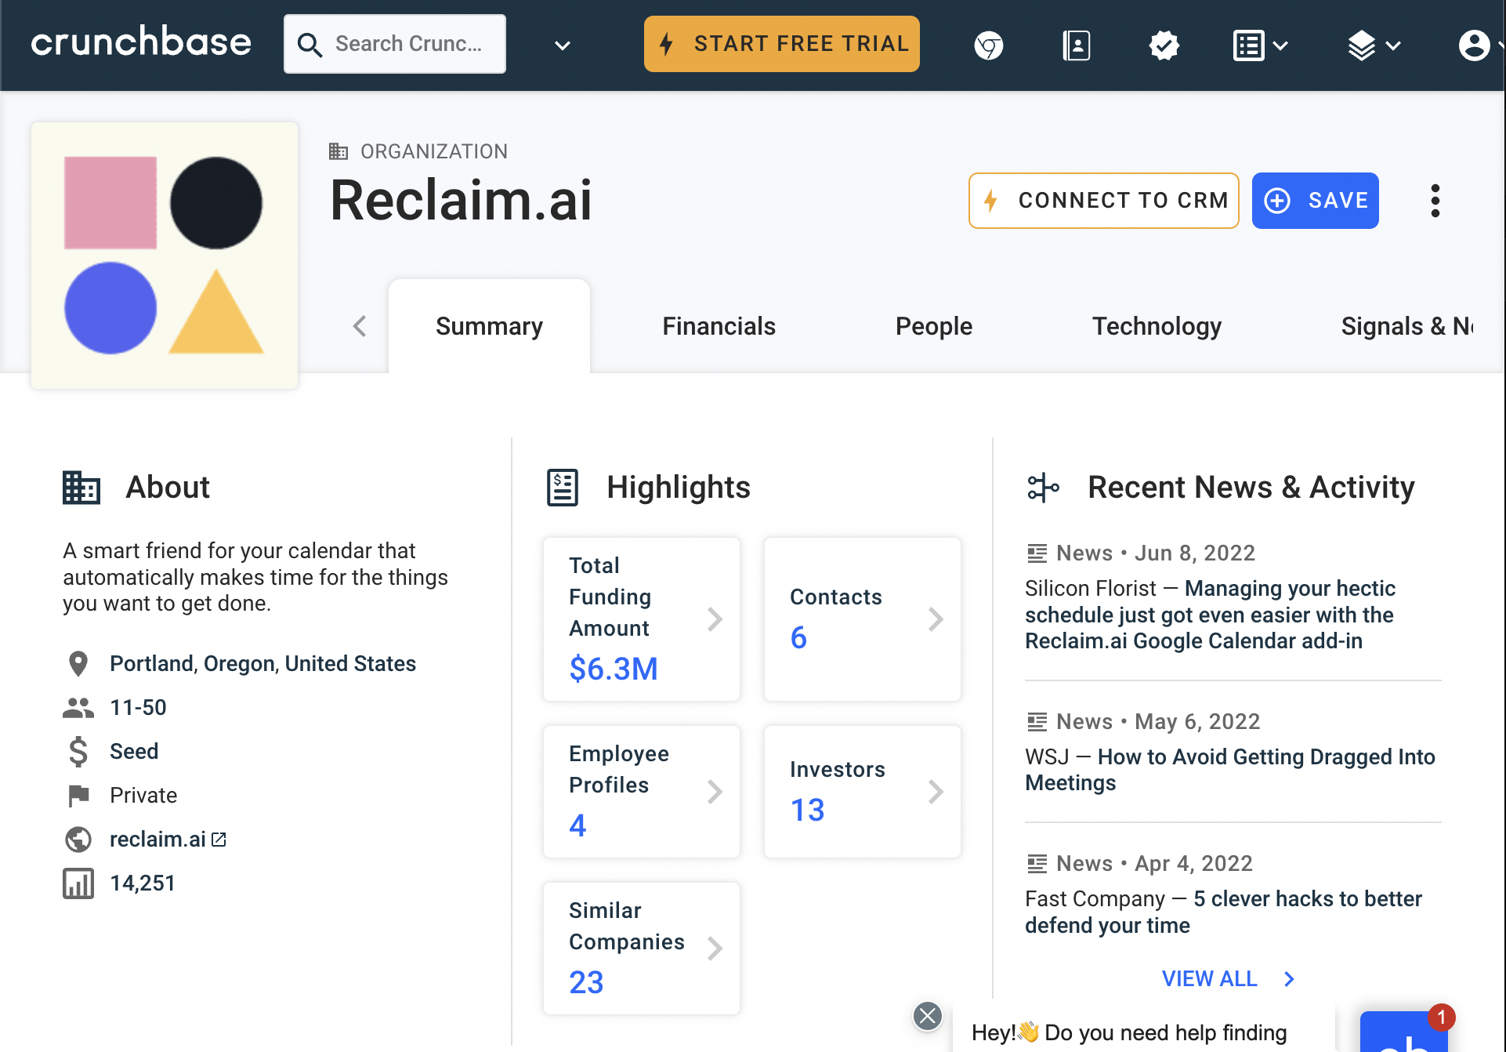Image resolution: width=1506 pixels, height=1052 pixels.
Task: Click the location pin icon
Action: (x=78, y=664)
